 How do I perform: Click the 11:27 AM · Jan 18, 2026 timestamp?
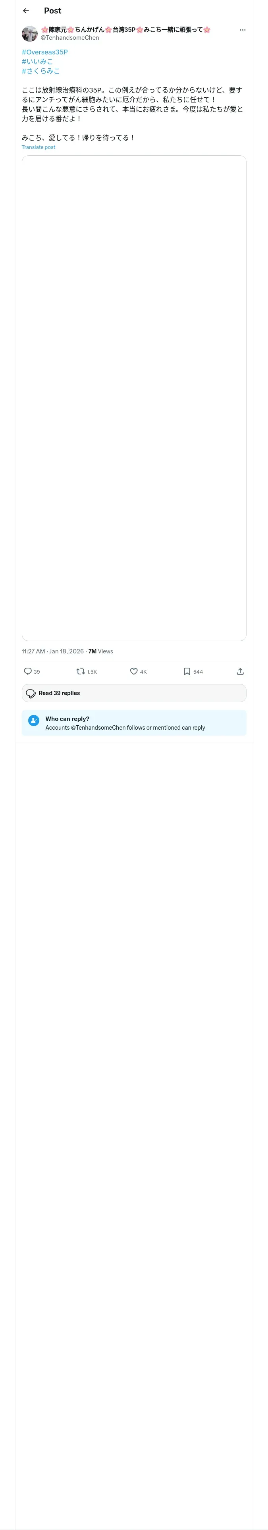click(x=53, y=651)
